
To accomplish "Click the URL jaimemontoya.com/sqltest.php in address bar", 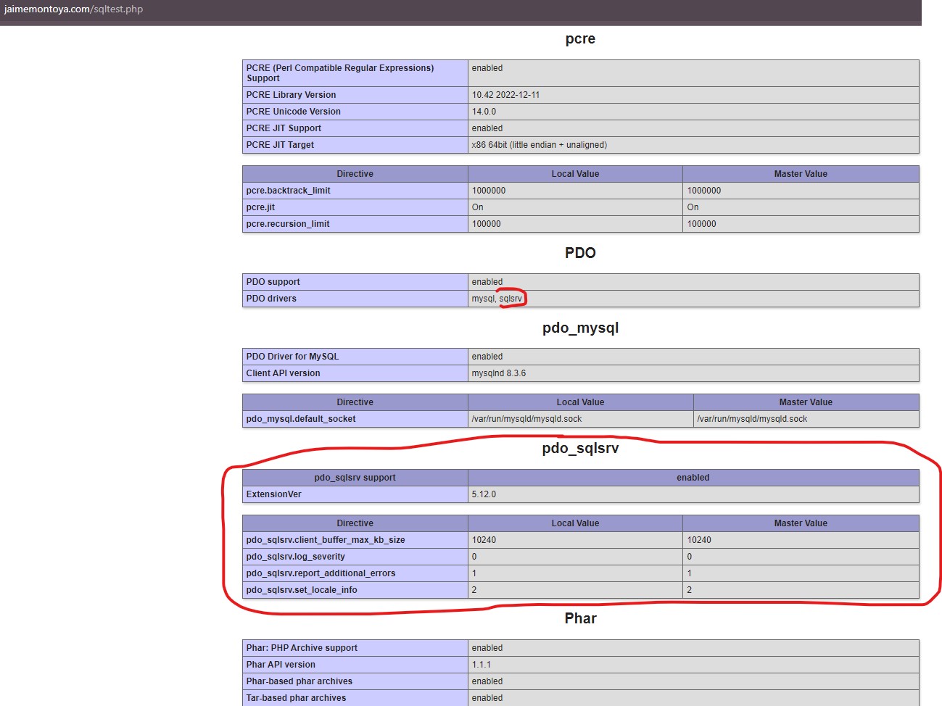I will pos(73,9).
